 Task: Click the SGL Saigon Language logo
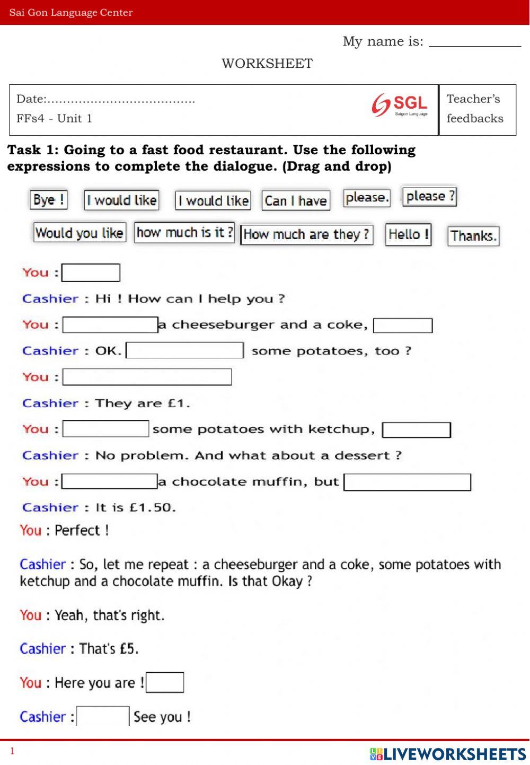click(400, 104)
